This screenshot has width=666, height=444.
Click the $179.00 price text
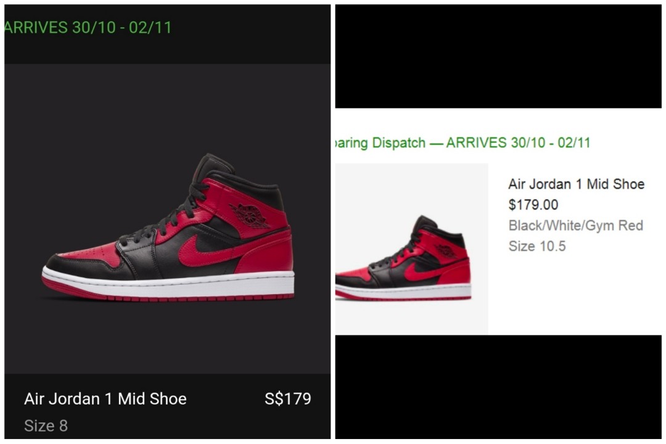click(533, 205)
